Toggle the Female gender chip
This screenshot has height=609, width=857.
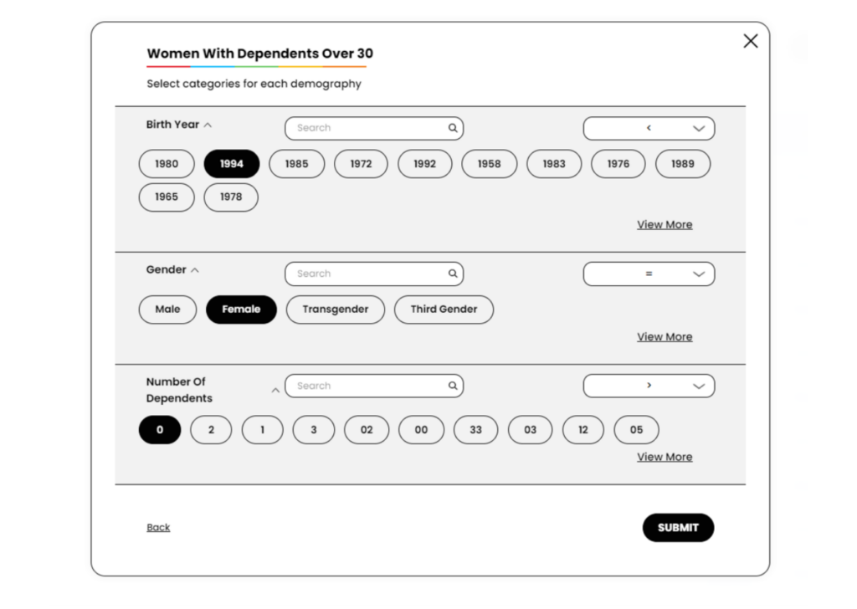tap(241, 310)
